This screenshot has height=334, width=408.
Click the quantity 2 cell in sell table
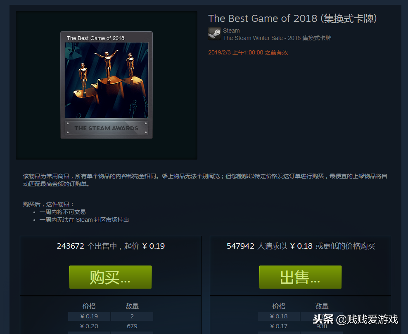tap(132, 316)
